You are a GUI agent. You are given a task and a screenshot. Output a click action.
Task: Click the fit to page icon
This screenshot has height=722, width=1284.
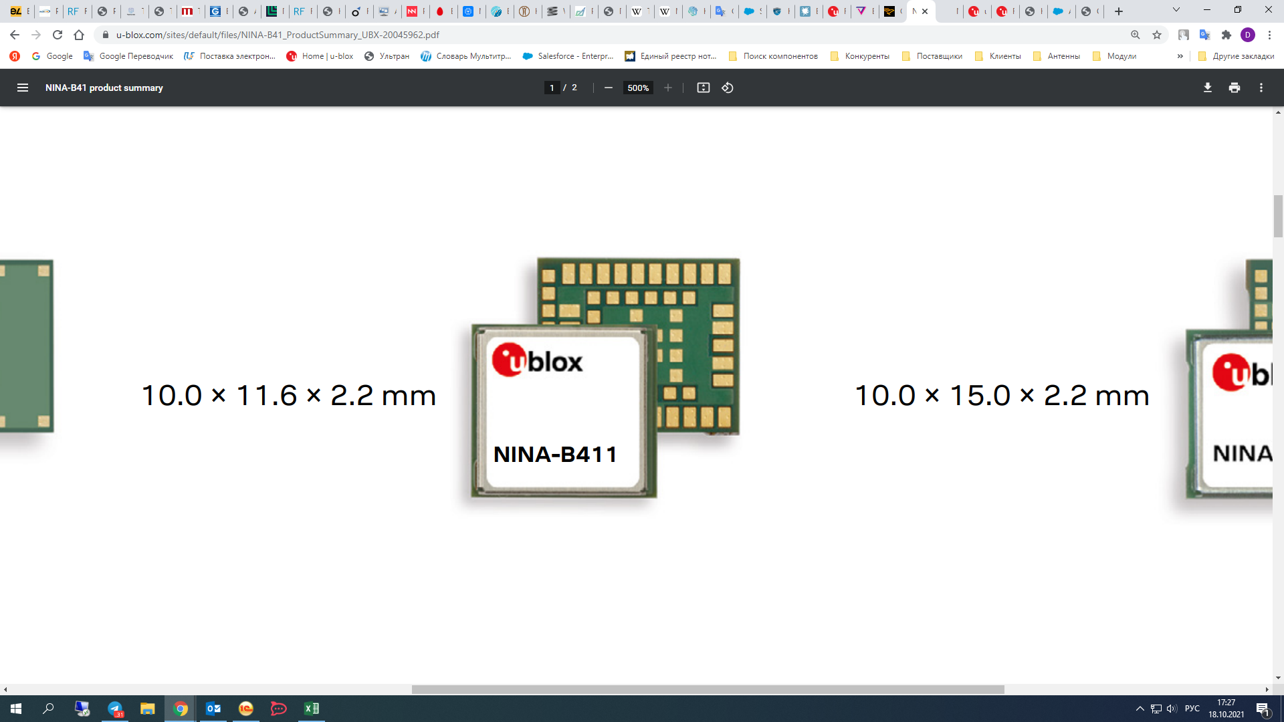coord(704,88)
